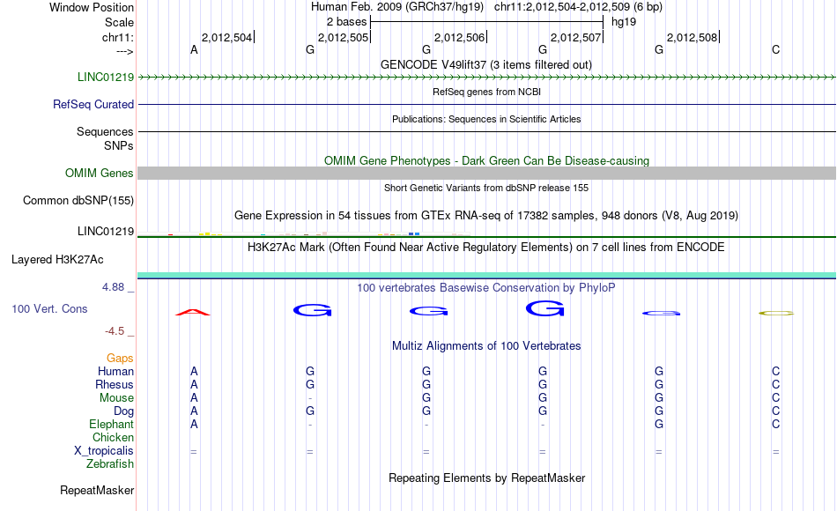Click the red A conservation logo letter
Viewport: 837px width, 511px height.
(x=193, y=312)
